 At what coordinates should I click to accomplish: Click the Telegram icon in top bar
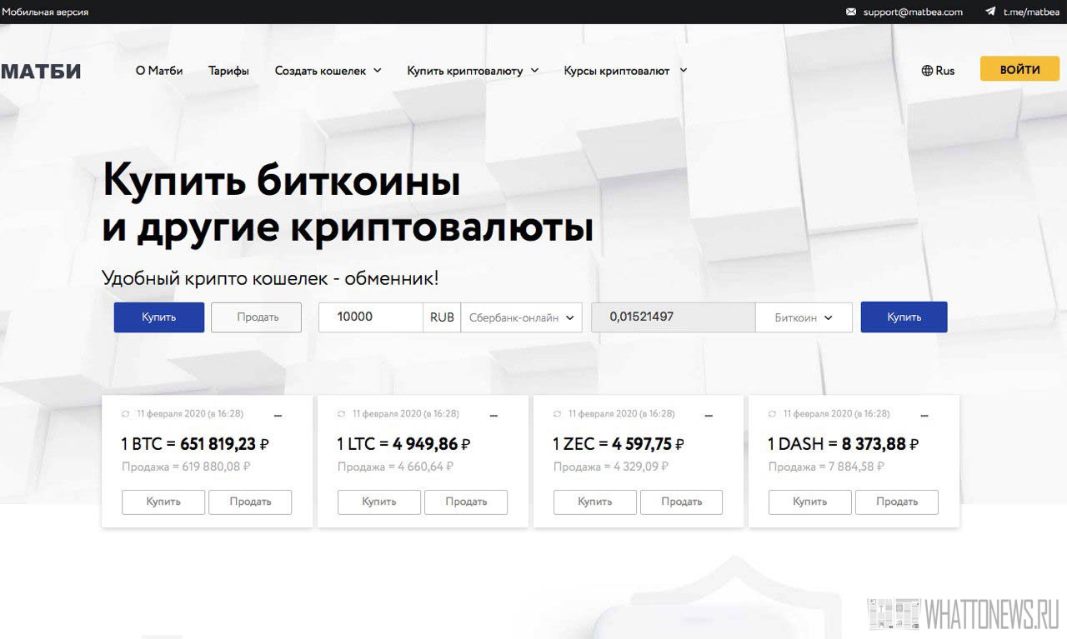(990, 12)
